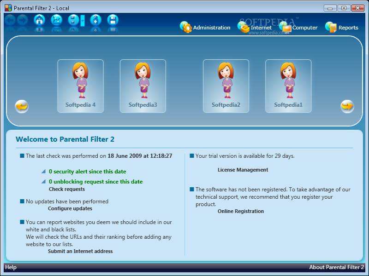
Task: Close the Parental Filter 2 window
Action: click(x=358, y=8)
